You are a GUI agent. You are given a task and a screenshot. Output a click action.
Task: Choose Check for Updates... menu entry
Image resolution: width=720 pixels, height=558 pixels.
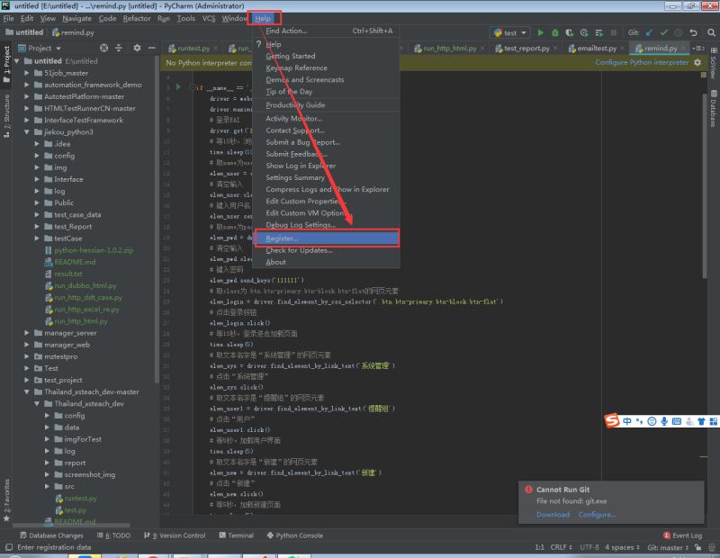point(299,250)
